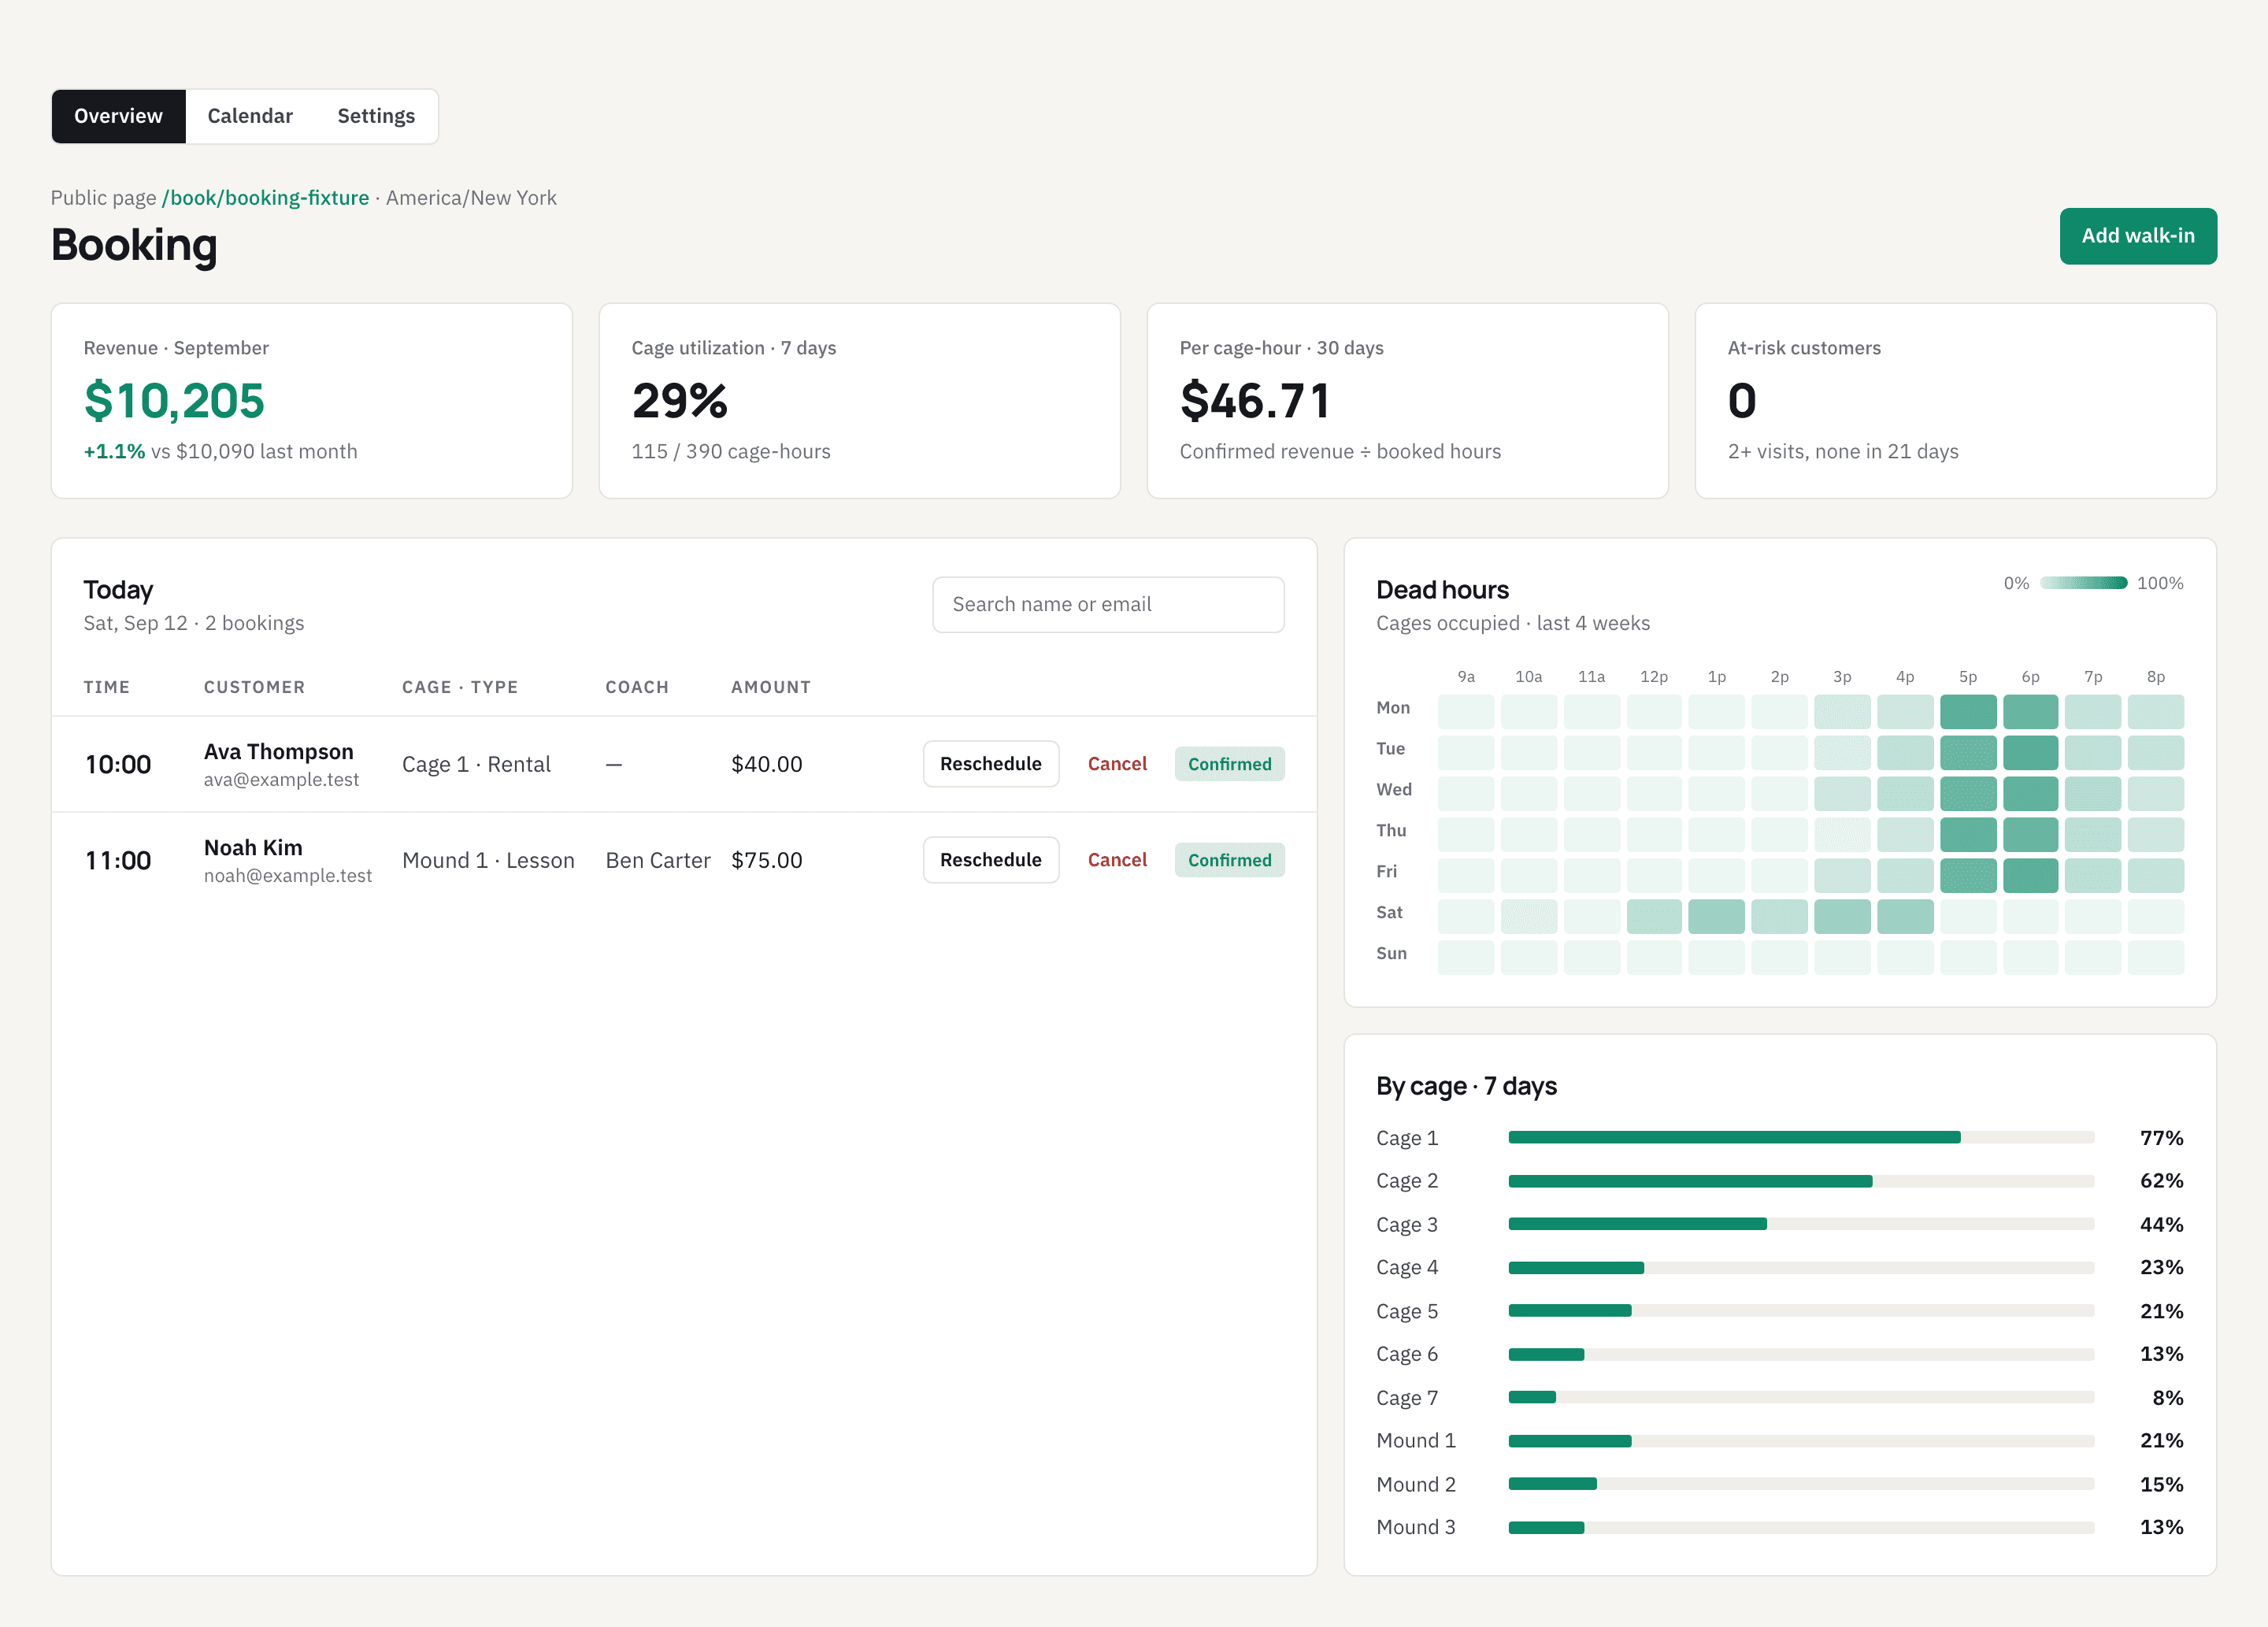The height and width of the screenshot is (1627, 2268).
Task: Click the 11:00 time cell
Action: [x=118, y=861]
